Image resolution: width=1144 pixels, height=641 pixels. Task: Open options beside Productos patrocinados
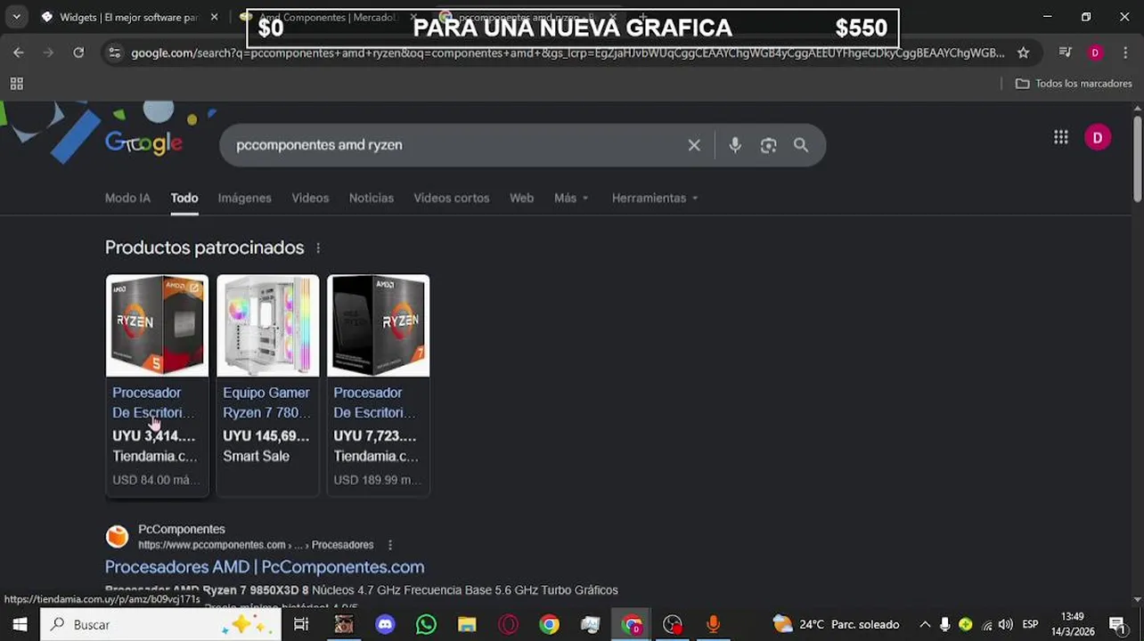(x=318, y=248)
